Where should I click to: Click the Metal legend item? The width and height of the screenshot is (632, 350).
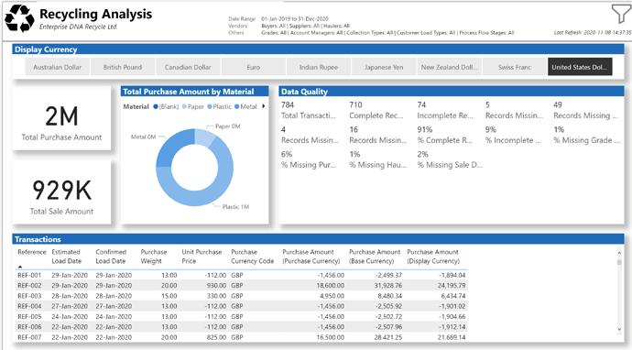tap(245, 107)
